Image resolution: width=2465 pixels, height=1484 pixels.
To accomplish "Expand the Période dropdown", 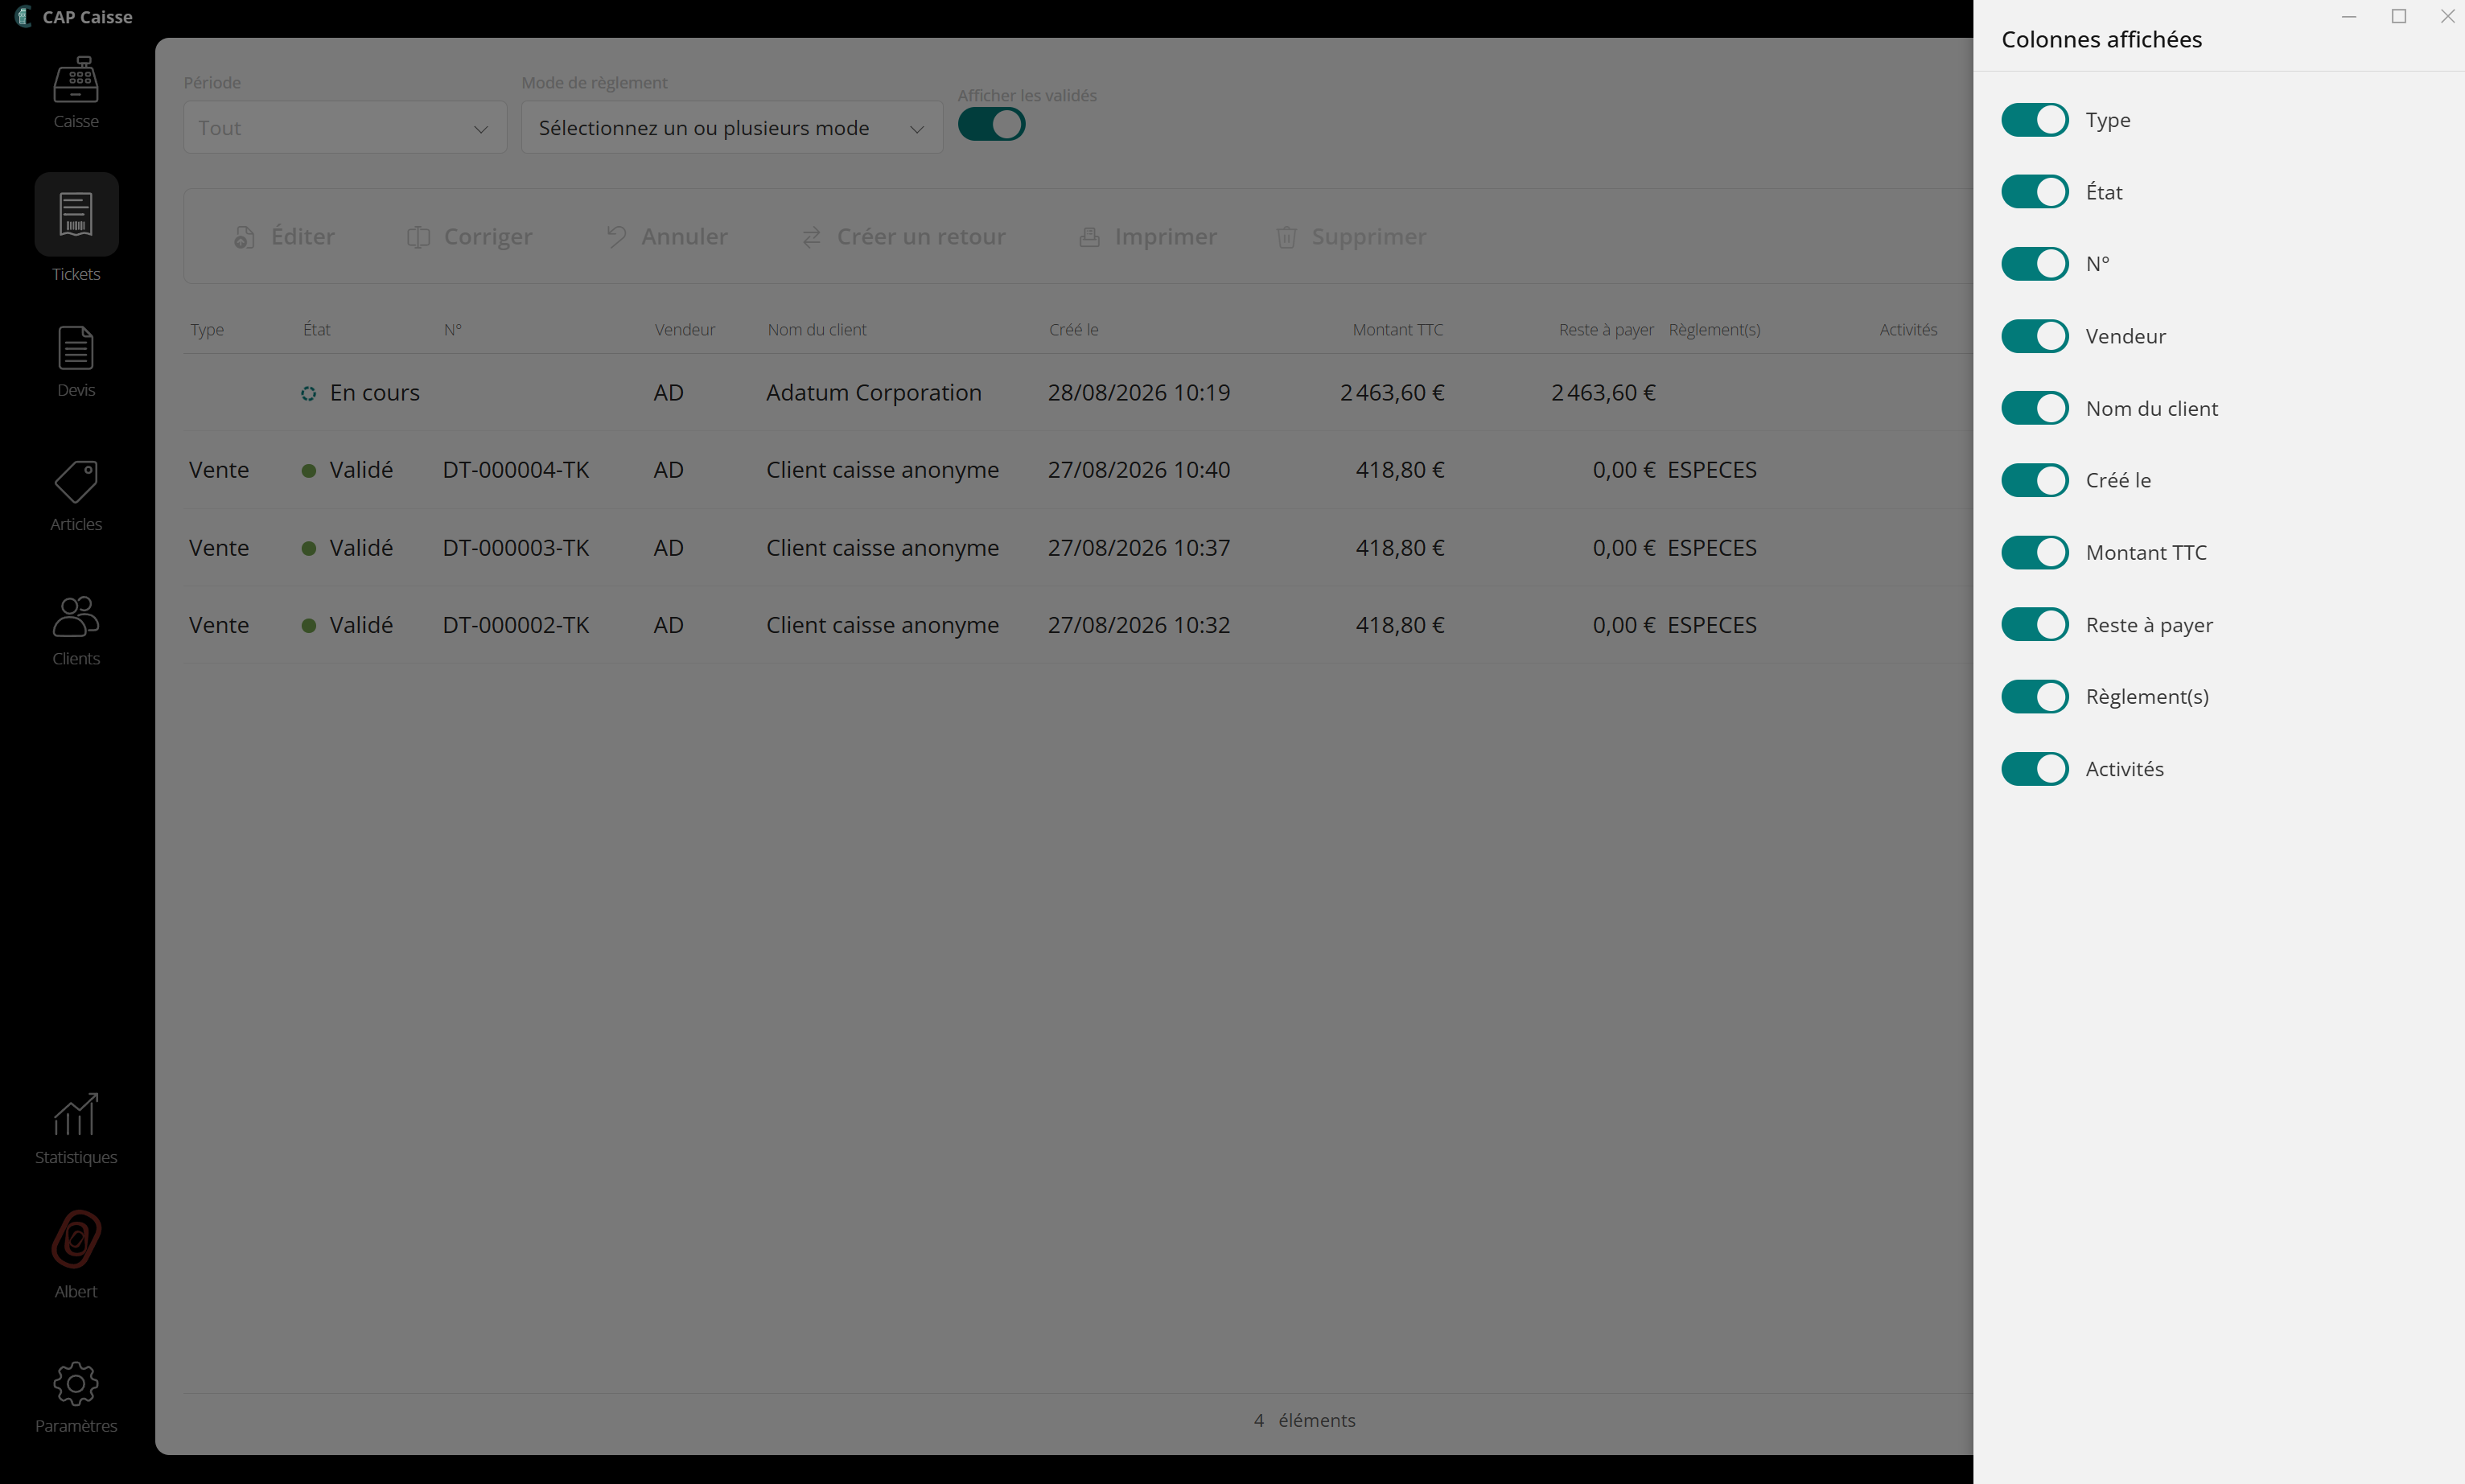I will (x=345, y=128).
